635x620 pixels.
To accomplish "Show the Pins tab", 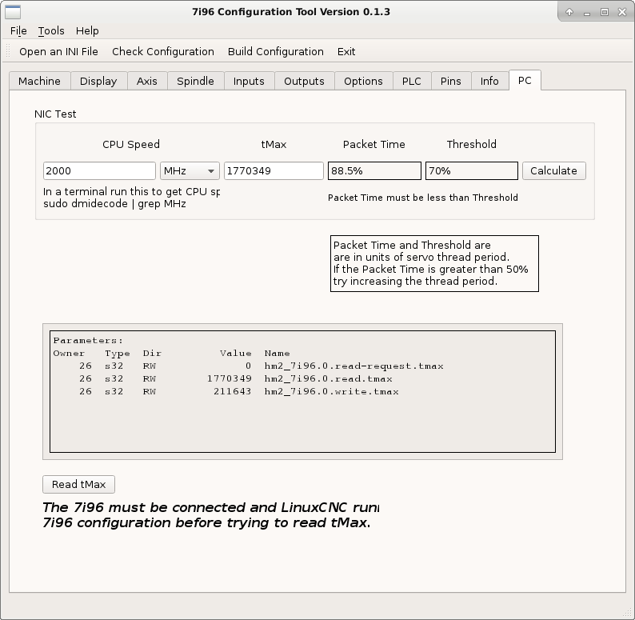I will pos(450,81).
